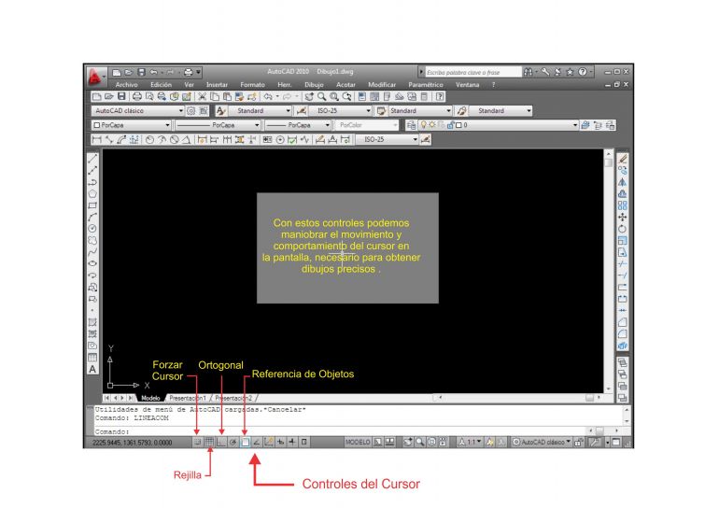Open the Insertar menu
The image size is (719, 508).
click(217, 85)
